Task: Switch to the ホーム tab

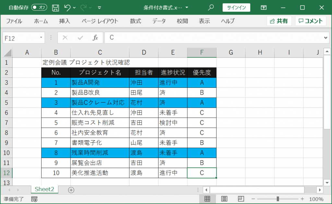Action: [x=41, y=21]
